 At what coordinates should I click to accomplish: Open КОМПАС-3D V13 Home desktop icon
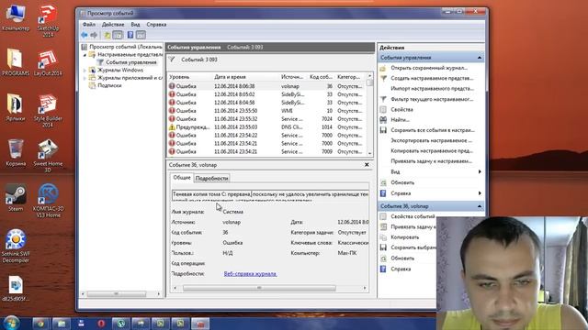point(48,201)
